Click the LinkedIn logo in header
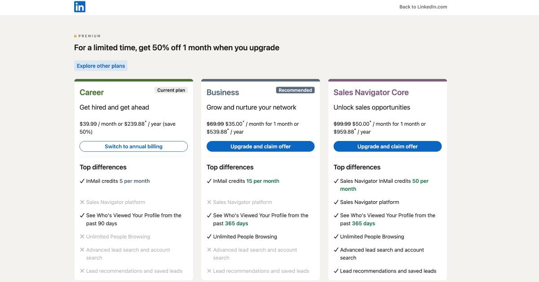The width and height of the screenshot is (539, 282). coord(80,7)
